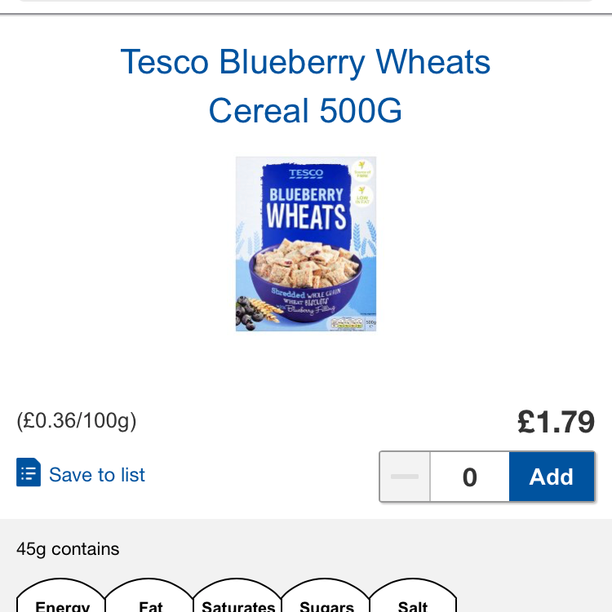This screenshot has width=612, height=612.
Task: Open the Tesco Blueberry Wheats Cereal title
Action: (305, 86)
